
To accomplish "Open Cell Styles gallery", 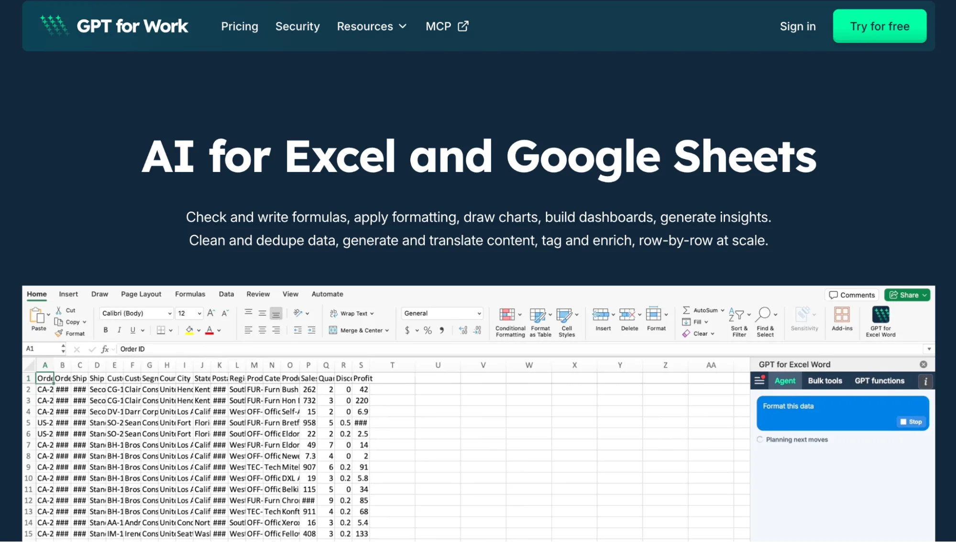I will click(x=567, y=322).
